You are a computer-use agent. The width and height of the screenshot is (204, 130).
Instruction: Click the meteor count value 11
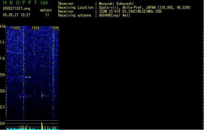47,15
